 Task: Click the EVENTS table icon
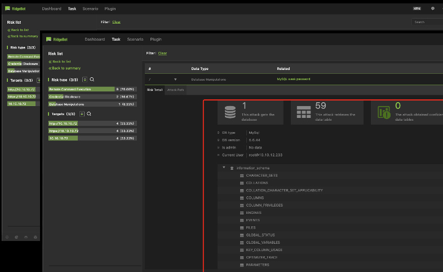coord(242,220)
